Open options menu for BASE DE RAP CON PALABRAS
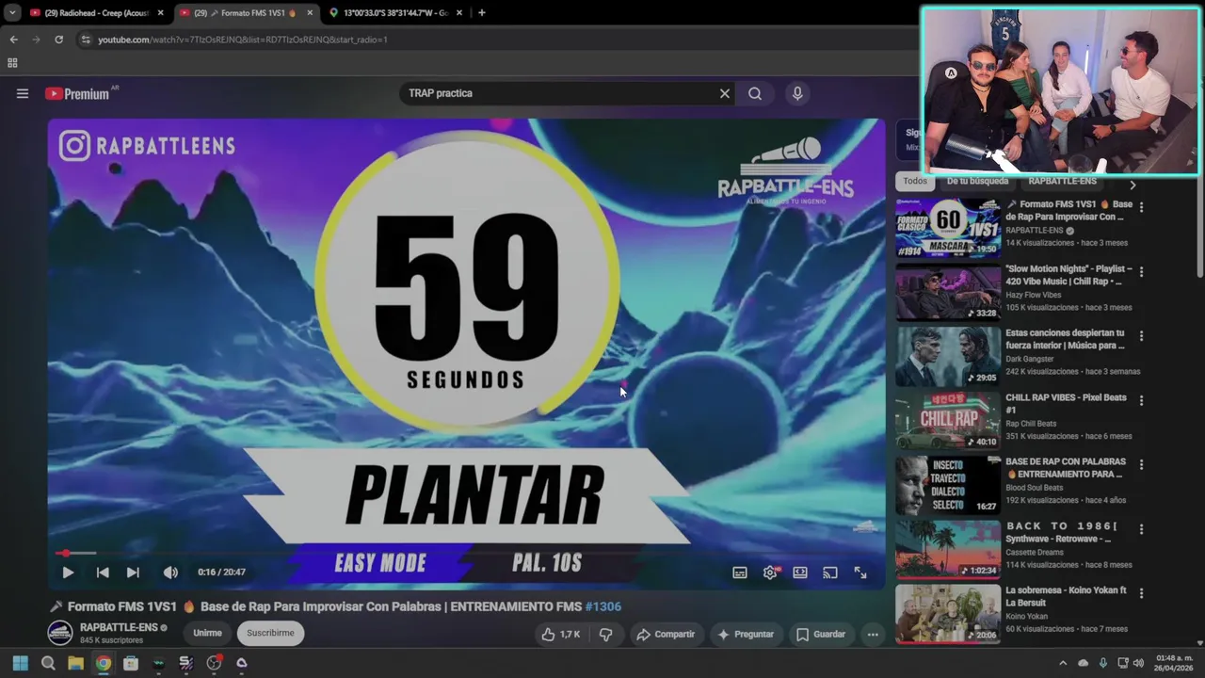1205x678 pixels. coord(1141,464)
